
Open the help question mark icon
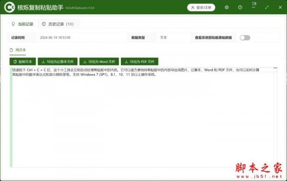tap(240, 7)
